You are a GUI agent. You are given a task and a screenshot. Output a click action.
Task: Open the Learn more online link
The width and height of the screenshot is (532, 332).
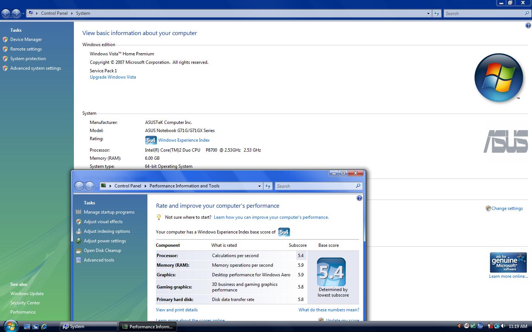pyautogui.click(x=508, y=276)
